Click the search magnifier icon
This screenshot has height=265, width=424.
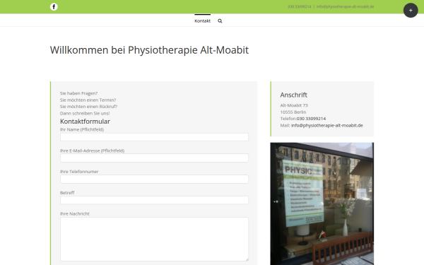click(220, 20)
